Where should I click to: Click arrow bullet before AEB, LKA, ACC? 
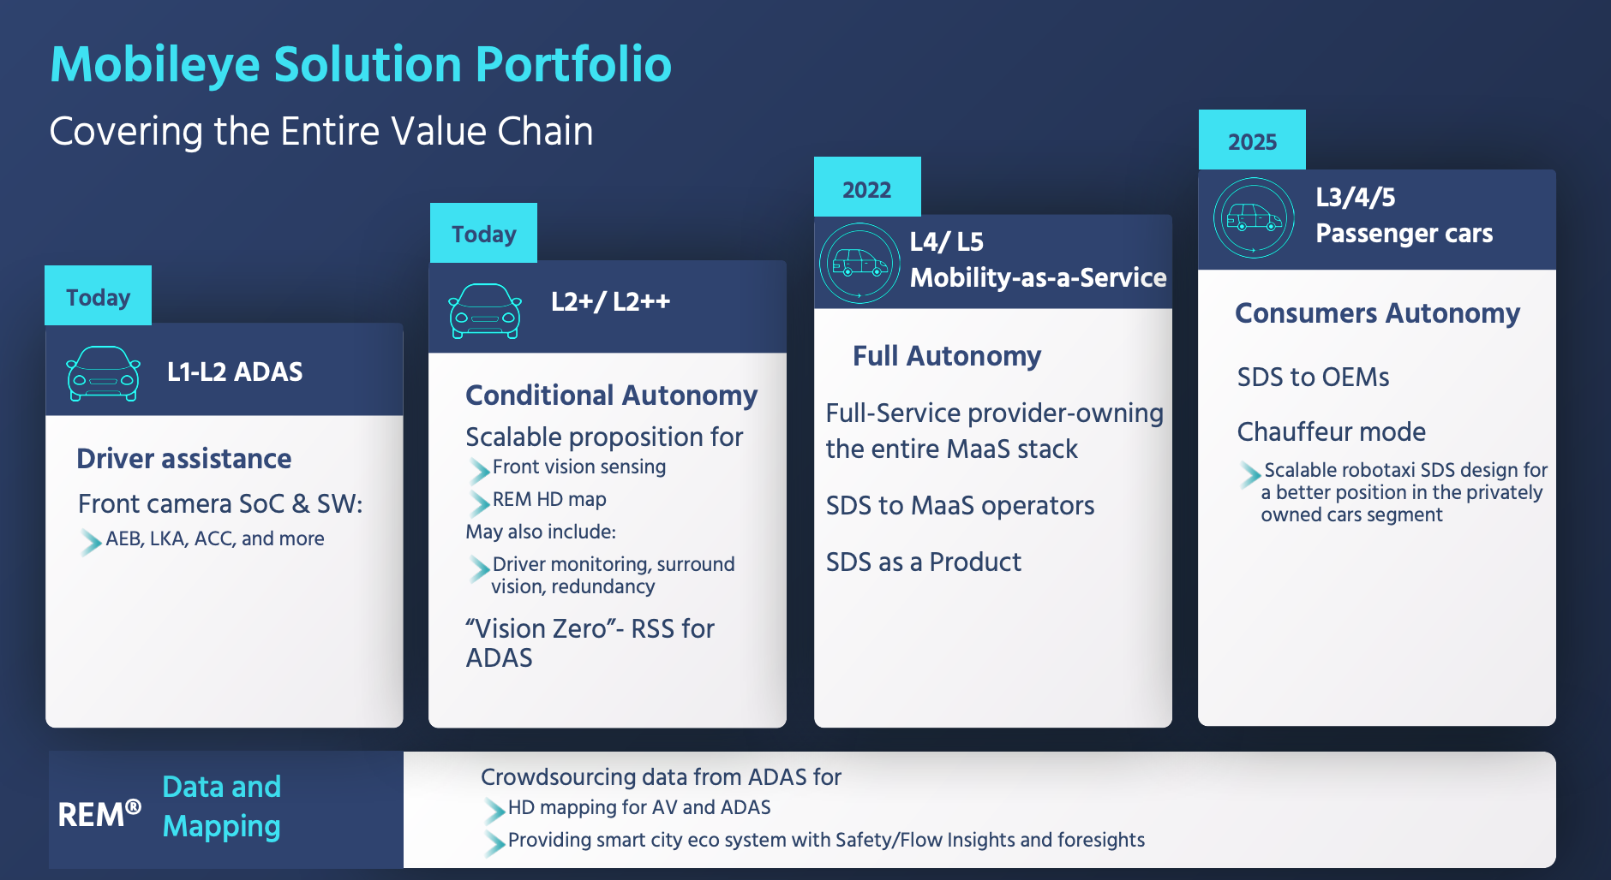tap(91, 541)
